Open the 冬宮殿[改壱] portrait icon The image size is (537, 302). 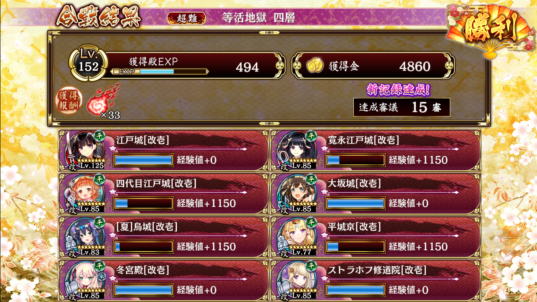point(86,280)
